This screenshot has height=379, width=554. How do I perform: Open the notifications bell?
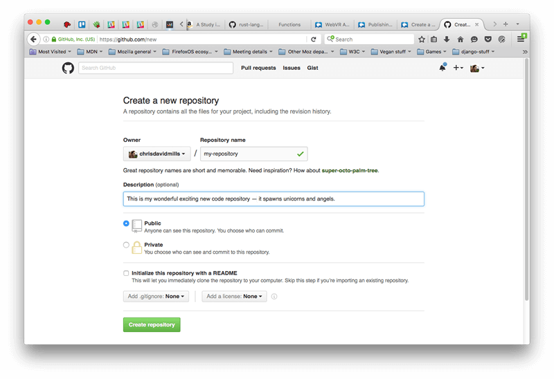(x=443, y=68)
